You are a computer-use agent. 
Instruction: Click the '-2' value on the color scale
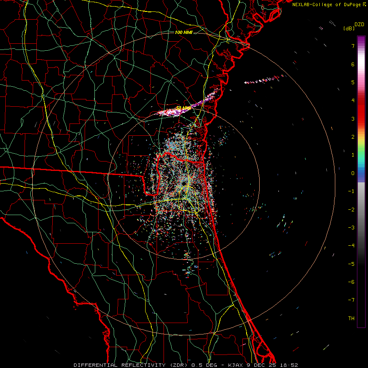coord(351,210)
